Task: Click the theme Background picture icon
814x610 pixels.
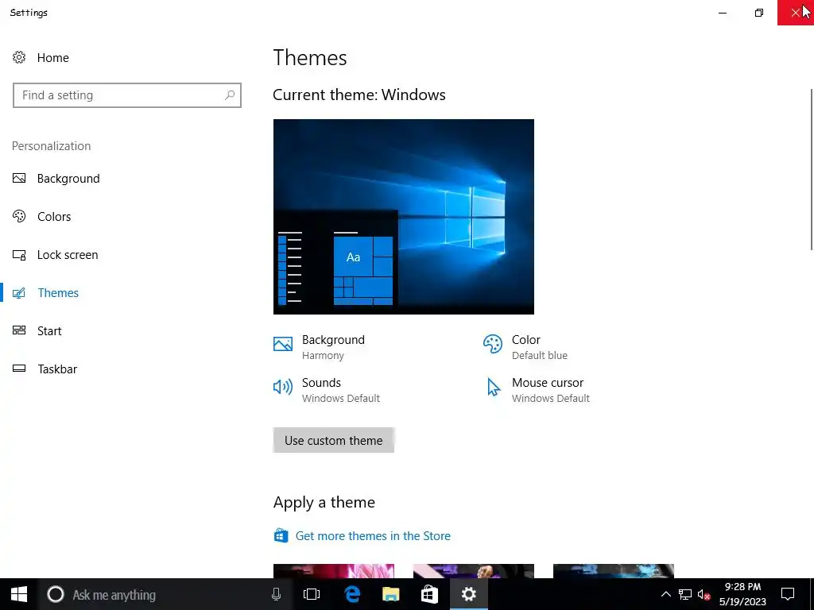Action: tap(283, 344)
